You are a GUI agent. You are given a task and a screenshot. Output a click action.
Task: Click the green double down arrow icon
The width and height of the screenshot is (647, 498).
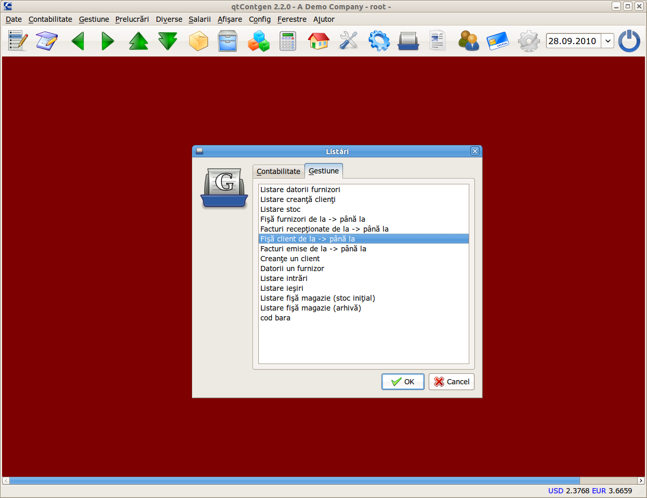167,41
